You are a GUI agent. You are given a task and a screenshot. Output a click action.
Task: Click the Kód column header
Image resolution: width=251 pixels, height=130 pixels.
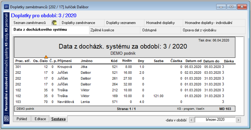click(x=114, y=61)
